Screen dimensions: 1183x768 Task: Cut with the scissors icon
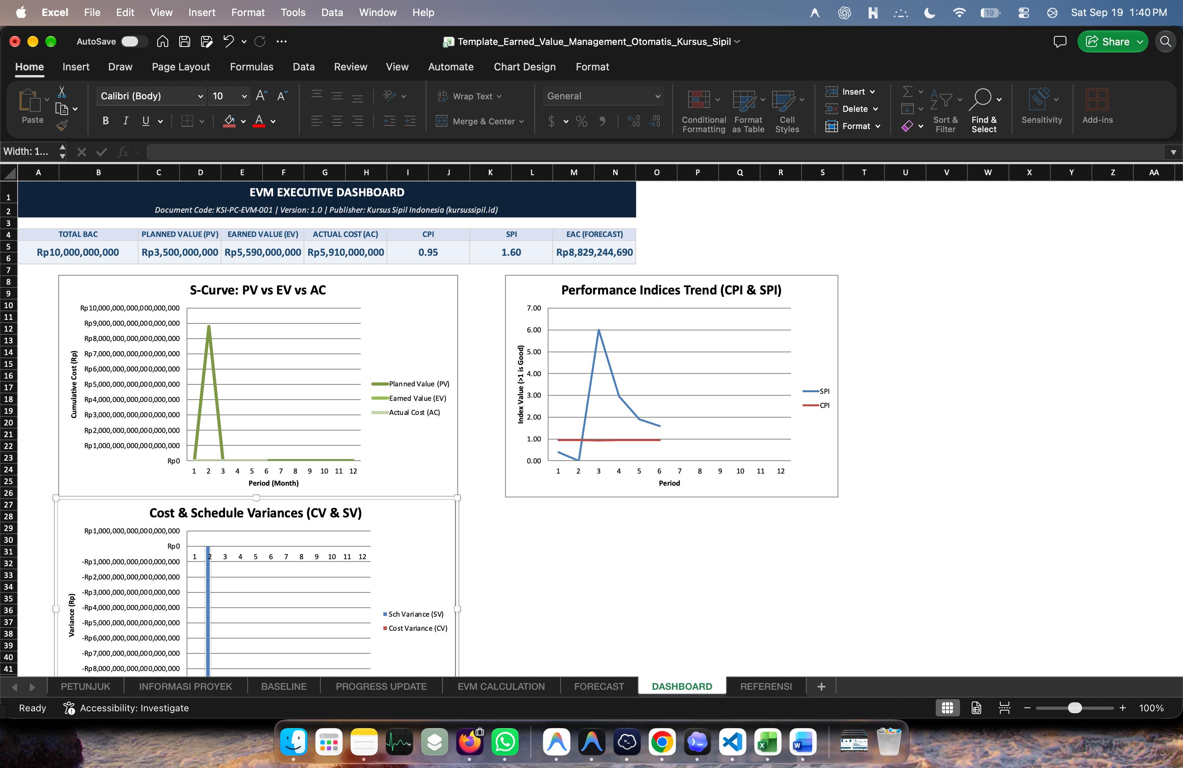[62, 92]
